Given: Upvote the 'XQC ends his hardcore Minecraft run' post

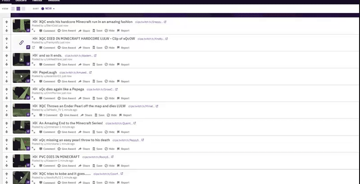Looking at the screenshot, I should 7,22.
